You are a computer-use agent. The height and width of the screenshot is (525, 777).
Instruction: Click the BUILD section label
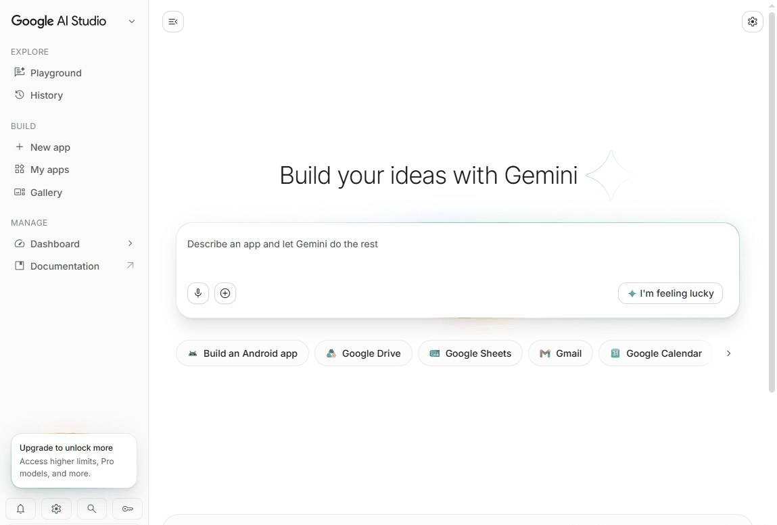(x=23, y=126)
